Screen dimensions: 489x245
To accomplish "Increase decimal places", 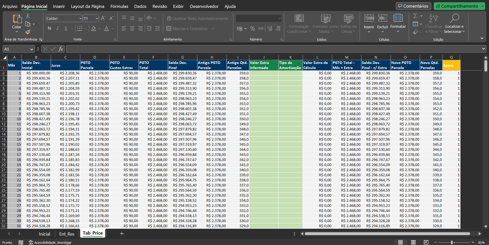I will pyautogui.click(x=269, y=29).
